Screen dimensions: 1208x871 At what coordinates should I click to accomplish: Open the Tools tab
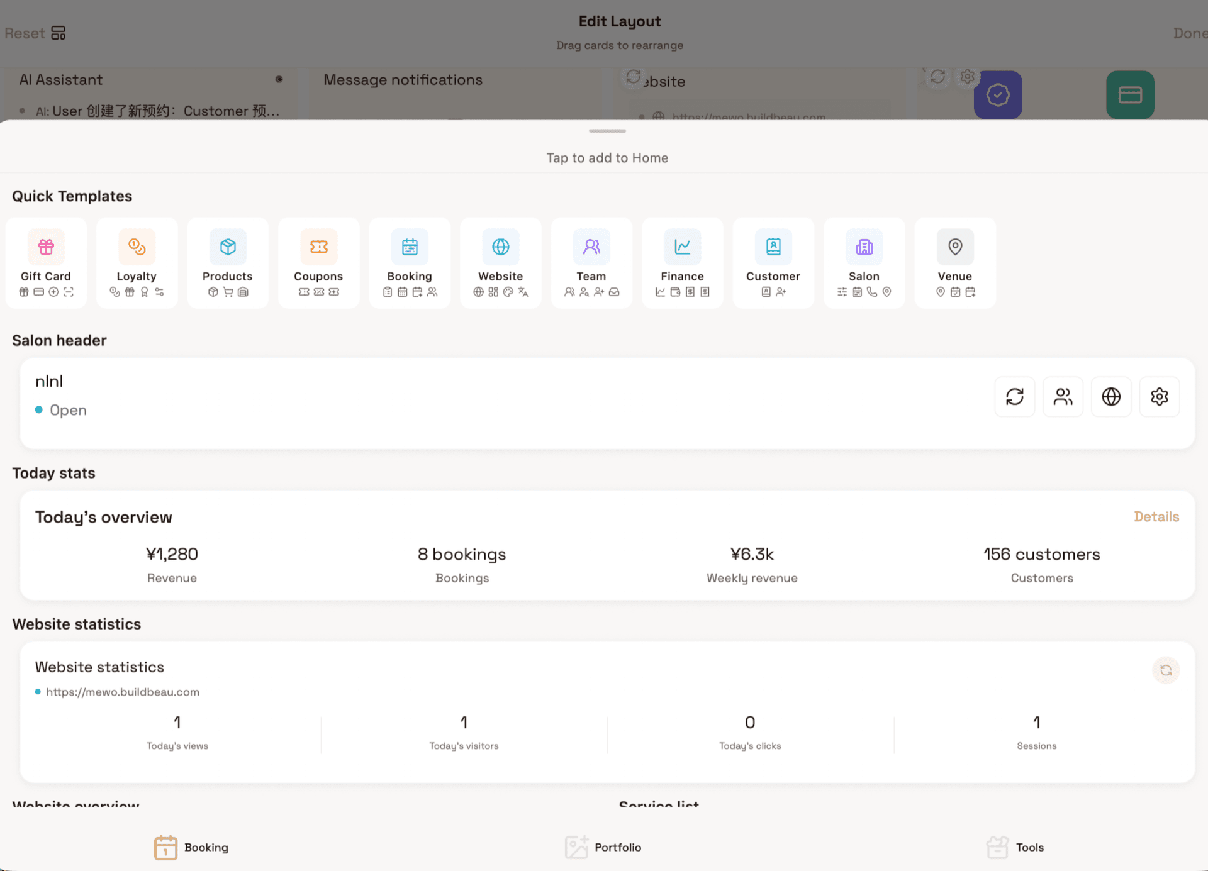pyautogui.click(x=1015, y=847)
